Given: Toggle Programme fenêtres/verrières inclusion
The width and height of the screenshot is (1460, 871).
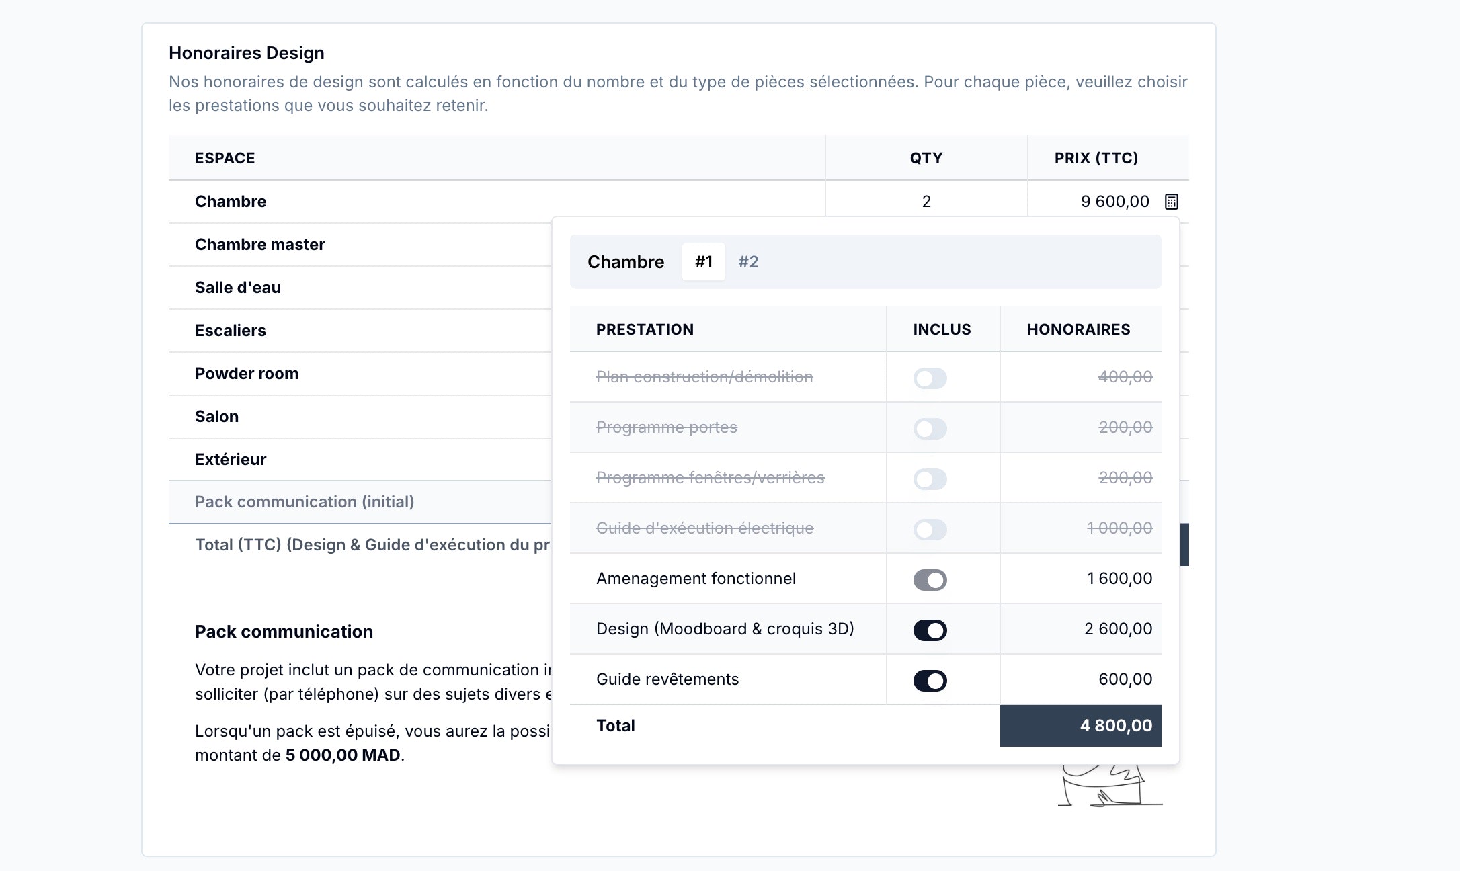Looking at the screenshot, I should 930,479.
